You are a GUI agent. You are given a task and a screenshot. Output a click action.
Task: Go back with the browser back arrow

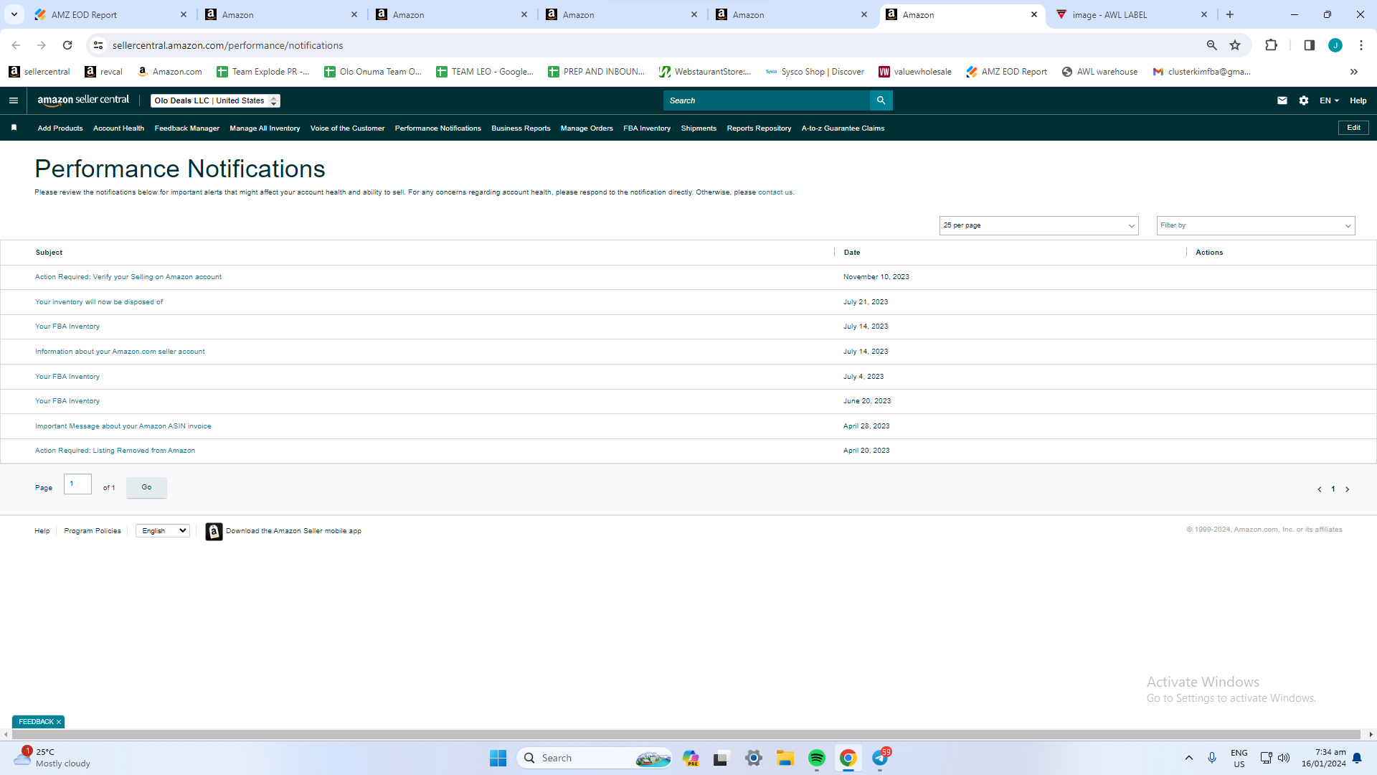(16, 45)
